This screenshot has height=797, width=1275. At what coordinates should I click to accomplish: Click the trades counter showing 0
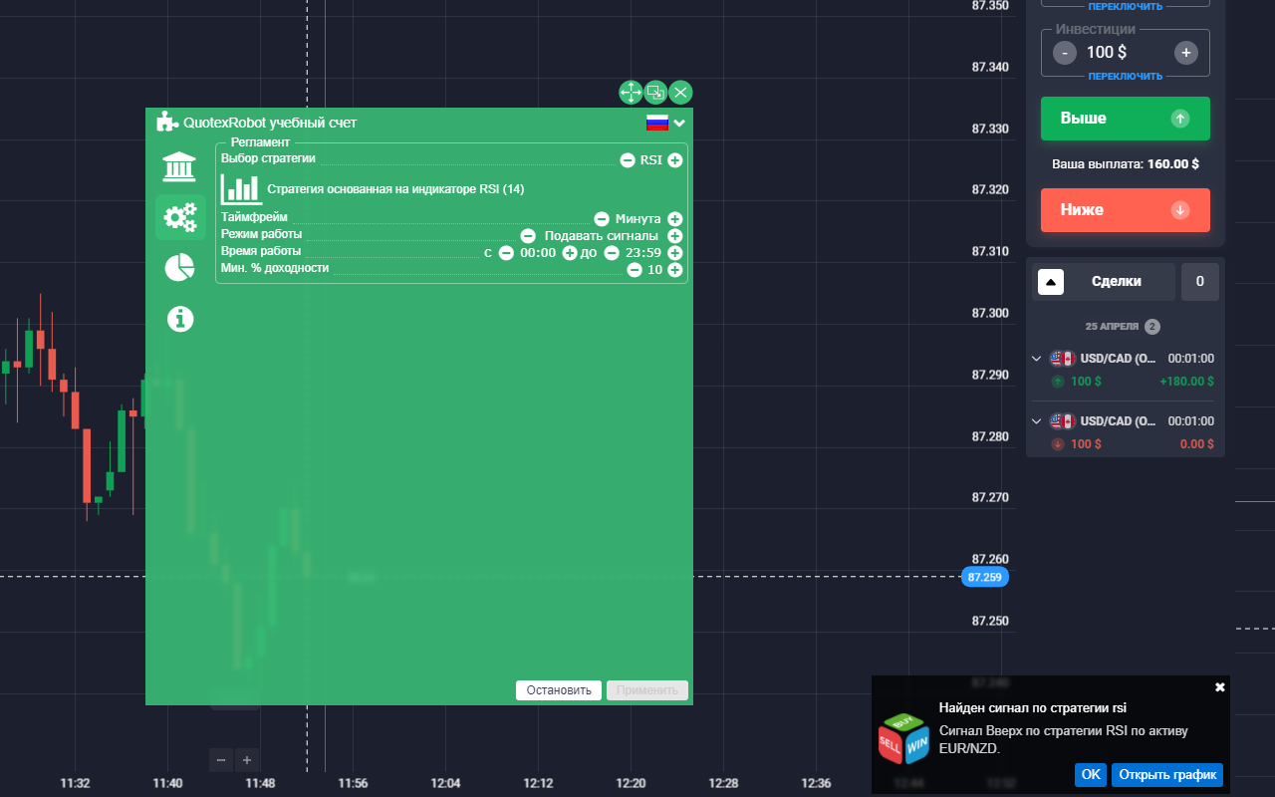tap(1199, 282)
